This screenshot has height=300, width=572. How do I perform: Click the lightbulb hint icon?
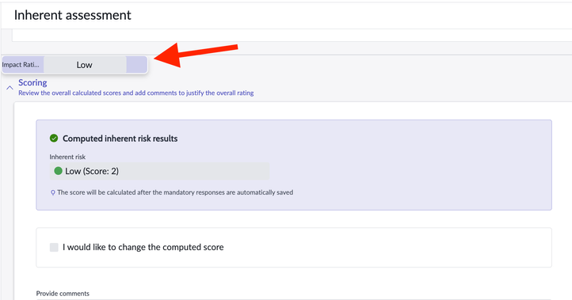pyautogui.click(x=53, y=192)
